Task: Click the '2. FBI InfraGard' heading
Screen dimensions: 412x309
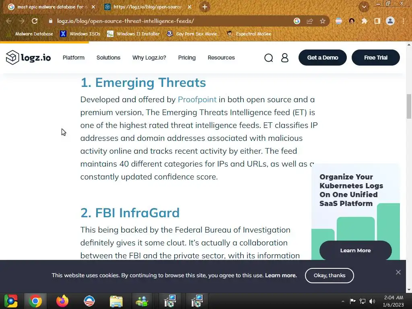Action: 130,213
